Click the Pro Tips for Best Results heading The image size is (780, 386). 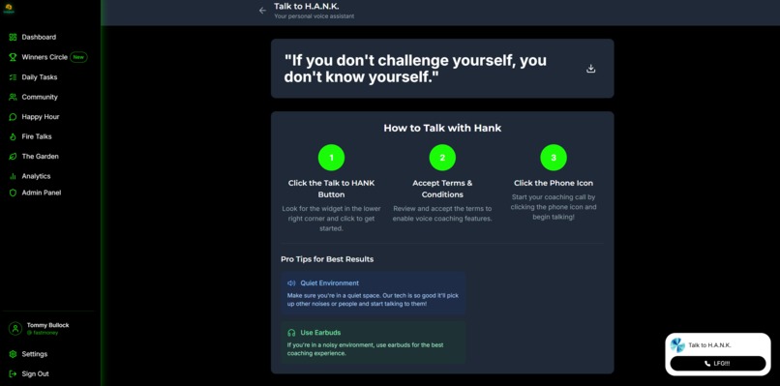pyautogui.click(x=327, y=259)
